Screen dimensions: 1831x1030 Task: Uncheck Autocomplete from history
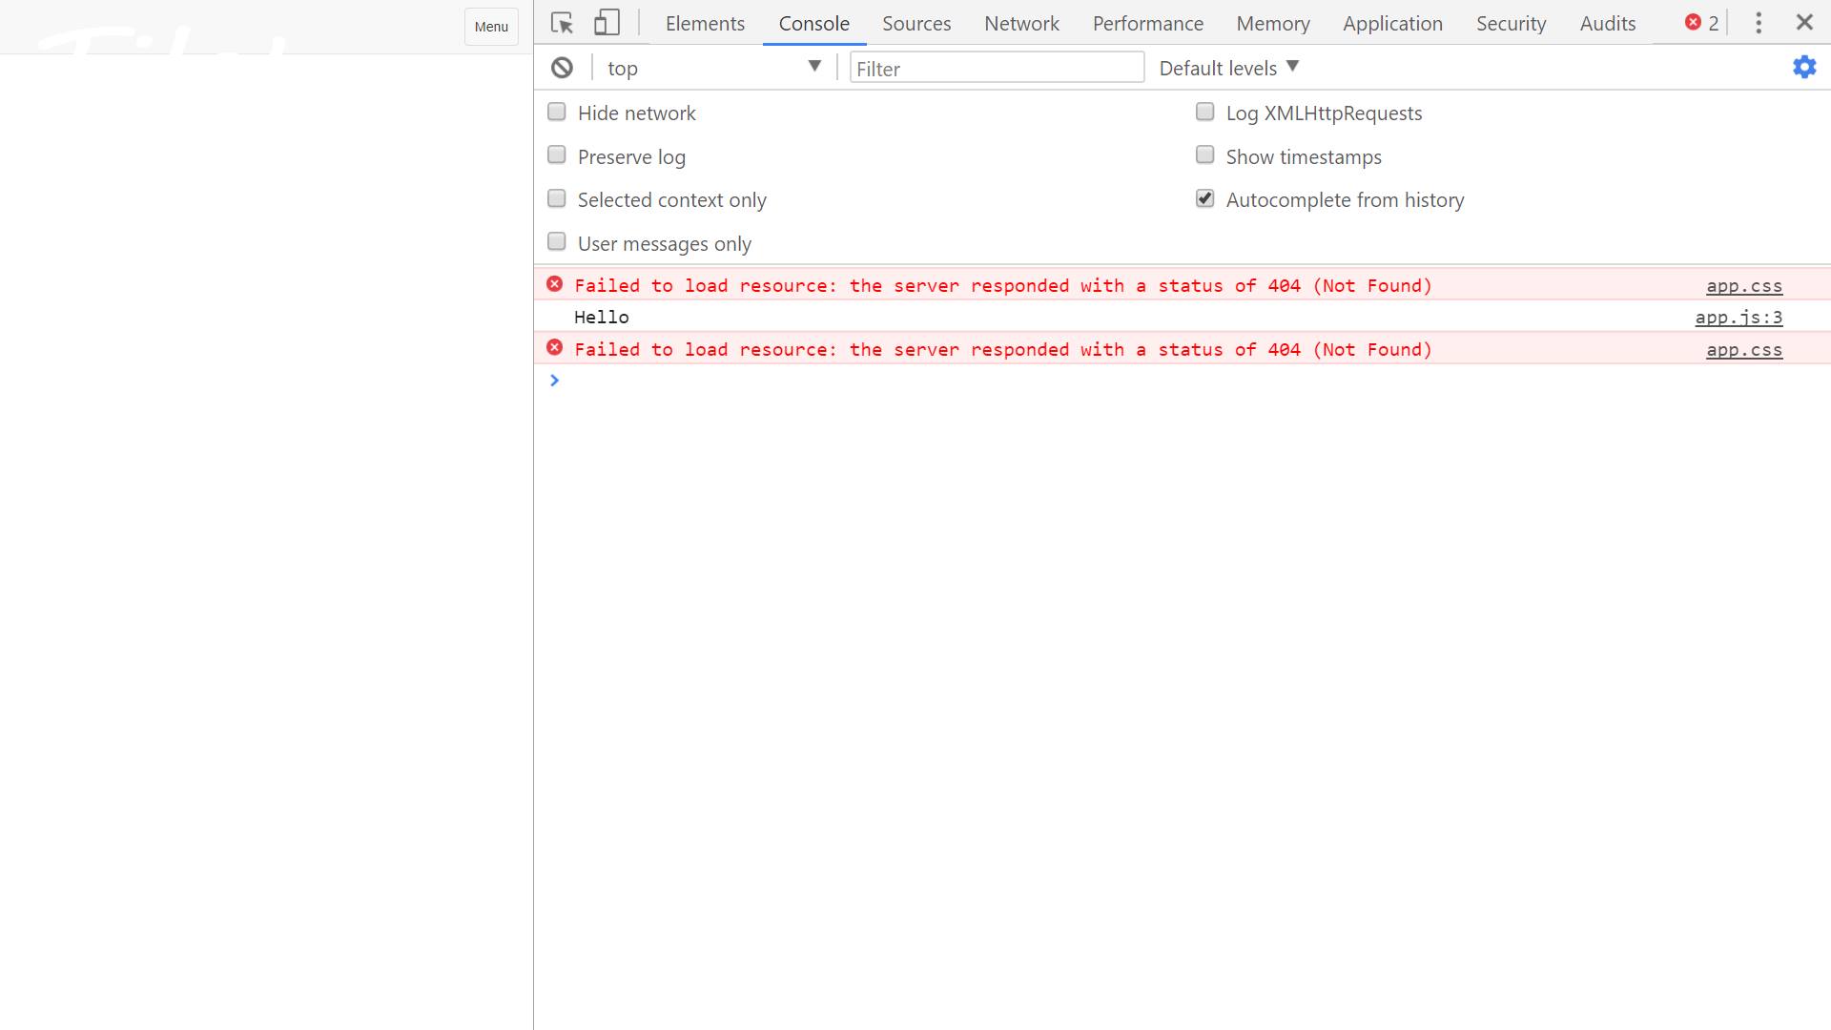[1205, 198]
